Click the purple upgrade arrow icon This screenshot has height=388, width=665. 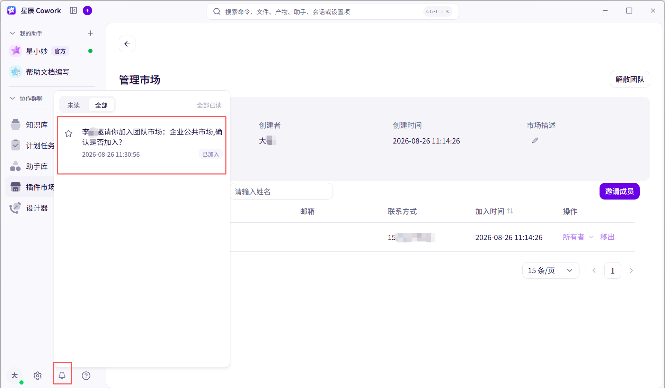88,11
